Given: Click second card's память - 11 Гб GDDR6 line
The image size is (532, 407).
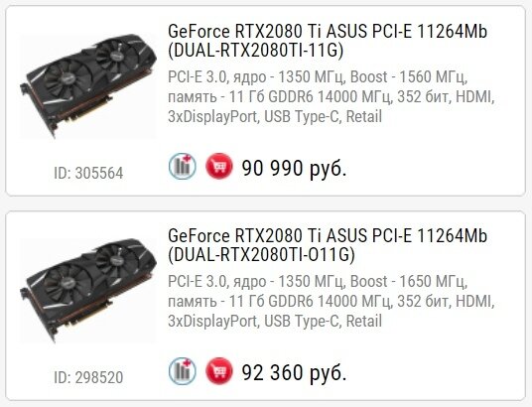Looking at the screenshot, I should click(x=332, y=301).
